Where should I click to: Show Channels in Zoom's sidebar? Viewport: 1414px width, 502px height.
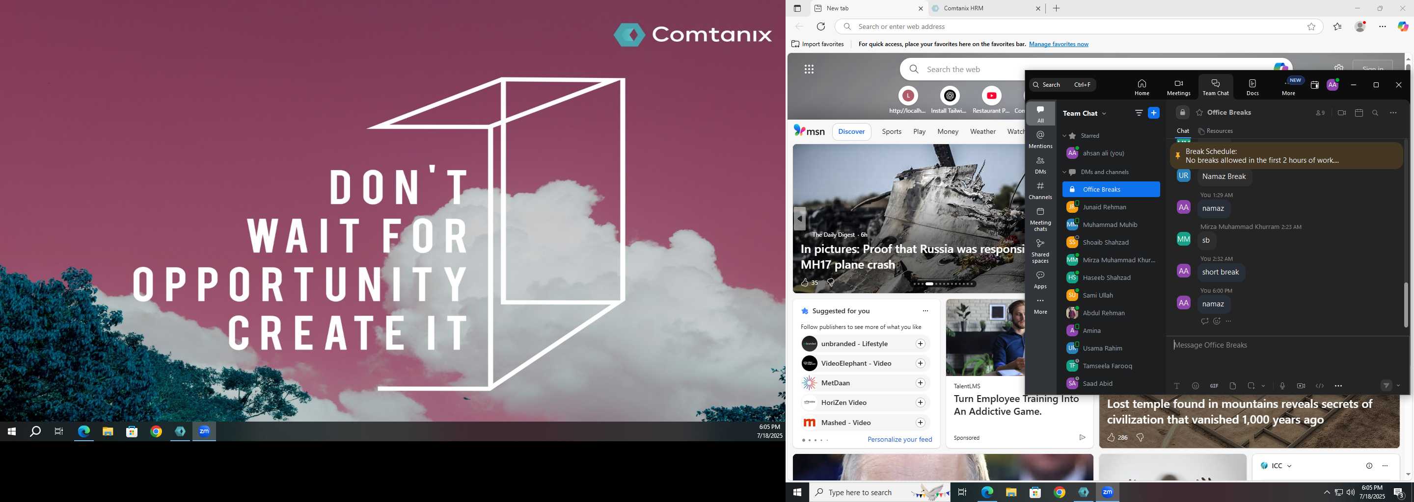[x=1040, y=191]
